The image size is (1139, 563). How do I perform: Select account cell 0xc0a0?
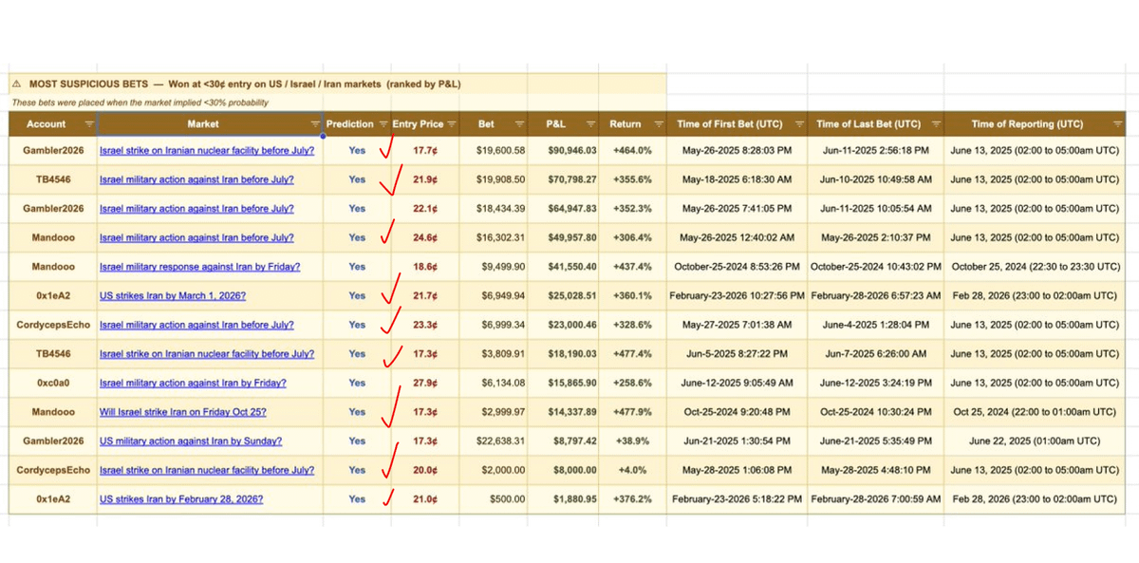[x=53, y=383]
